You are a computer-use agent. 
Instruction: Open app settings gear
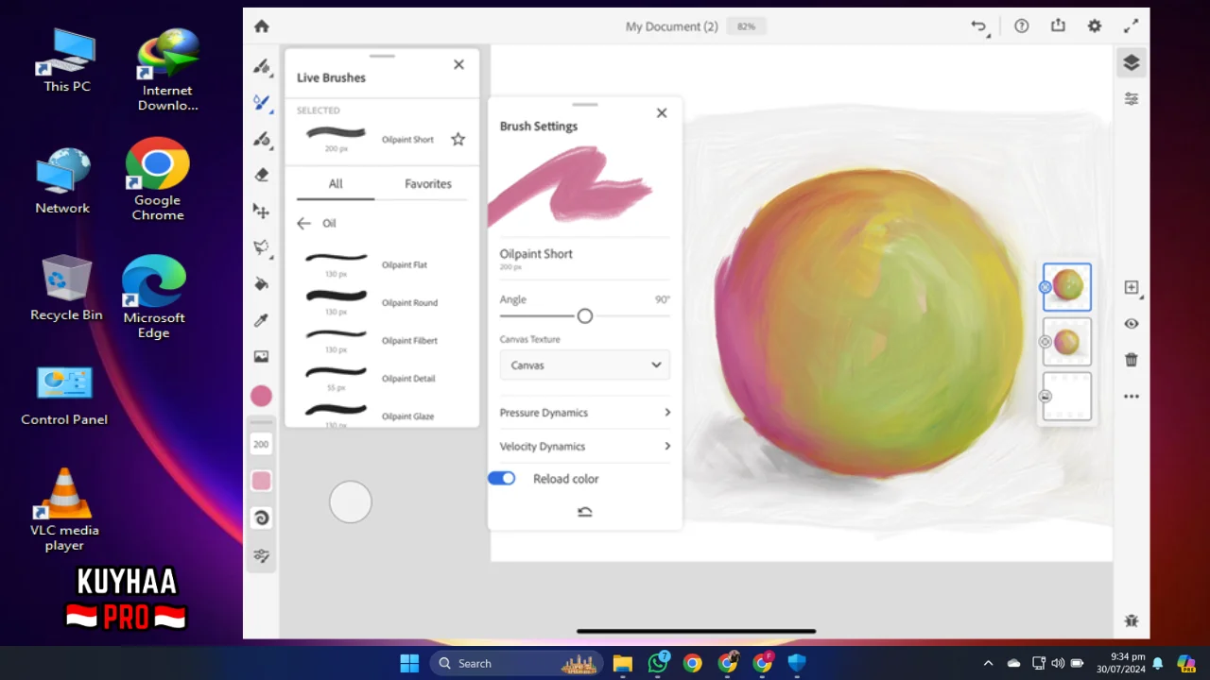click(1095, 26)
